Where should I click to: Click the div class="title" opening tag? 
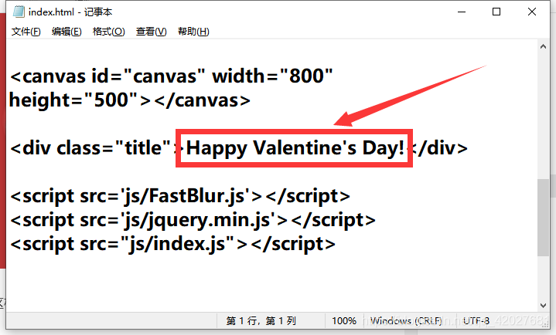[95, 148]
